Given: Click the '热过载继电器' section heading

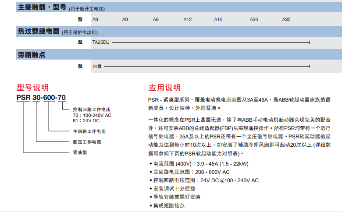Looking at the screenshot, I should [39, 31].
